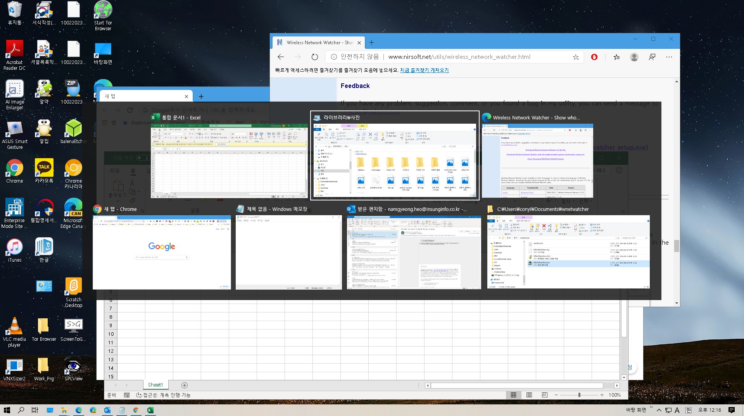
Task: Launch Acrobat Reader DC from the desktop
Action: click(15, 55)
